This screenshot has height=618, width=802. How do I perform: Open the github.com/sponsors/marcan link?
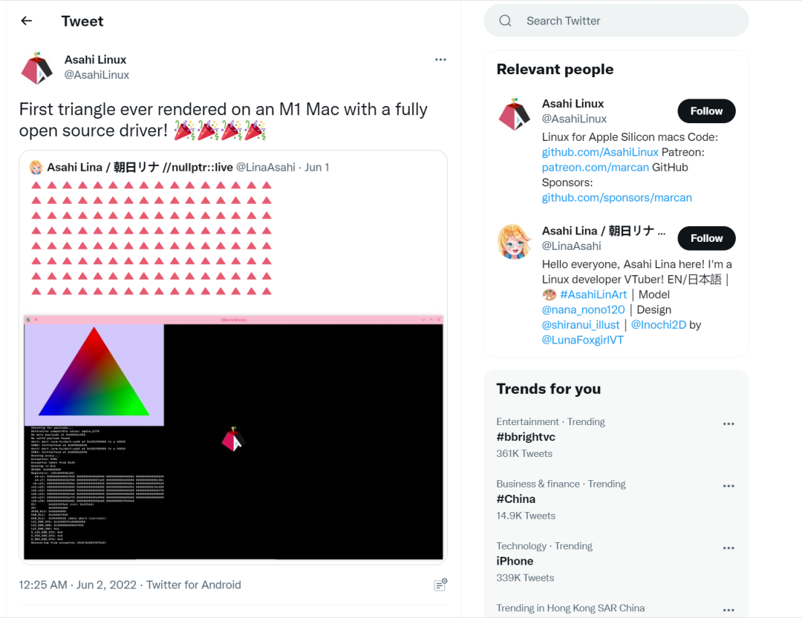click(616, 198)
